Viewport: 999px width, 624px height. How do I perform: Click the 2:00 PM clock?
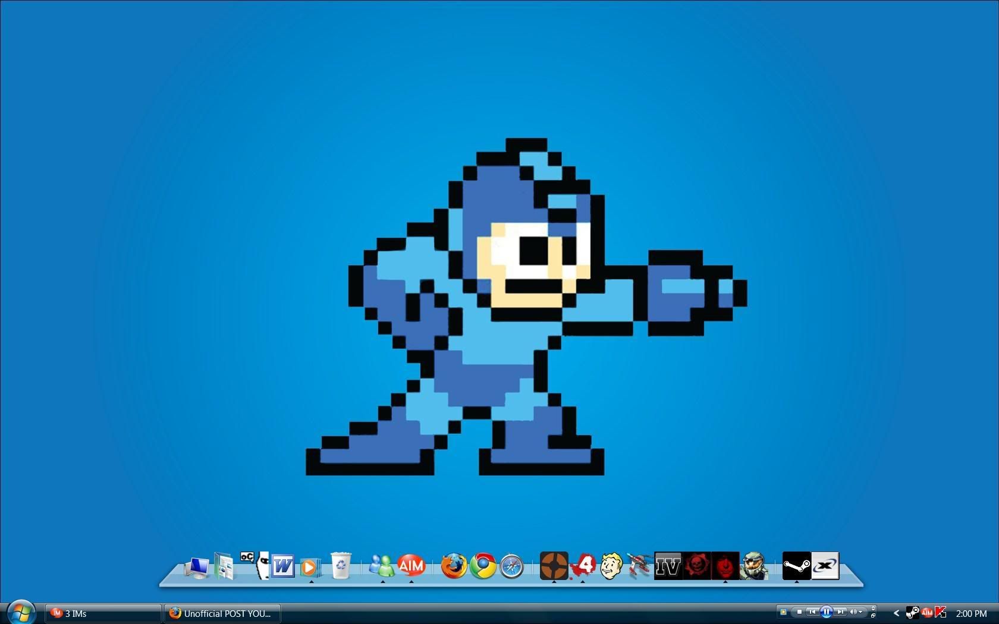click(x=971, y=613)
